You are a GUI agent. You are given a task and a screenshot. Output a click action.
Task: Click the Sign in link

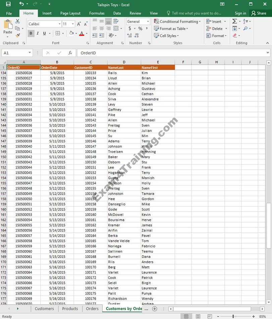tap(240, 13)
